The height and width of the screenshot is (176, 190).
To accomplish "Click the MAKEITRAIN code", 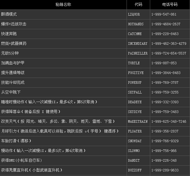I will 138,121.
